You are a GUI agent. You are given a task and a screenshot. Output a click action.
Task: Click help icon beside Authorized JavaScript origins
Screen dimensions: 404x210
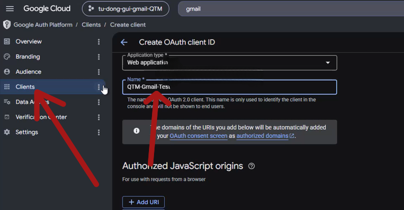click(251, 166)
